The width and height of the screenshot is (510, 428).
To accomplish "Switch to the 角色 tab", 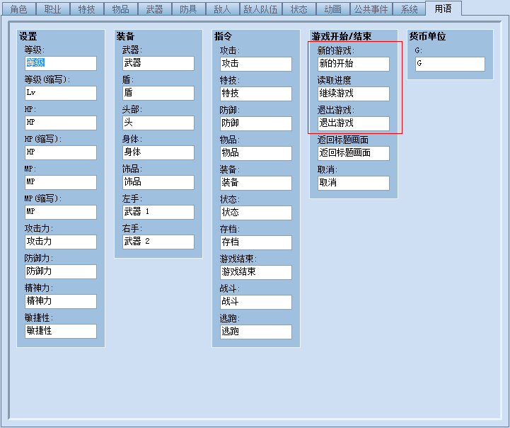I will [x=19, y=9].
